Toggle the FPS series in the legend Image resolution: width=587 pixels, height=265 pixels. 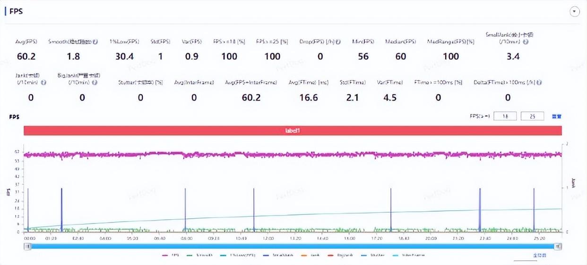click(170, 255)
